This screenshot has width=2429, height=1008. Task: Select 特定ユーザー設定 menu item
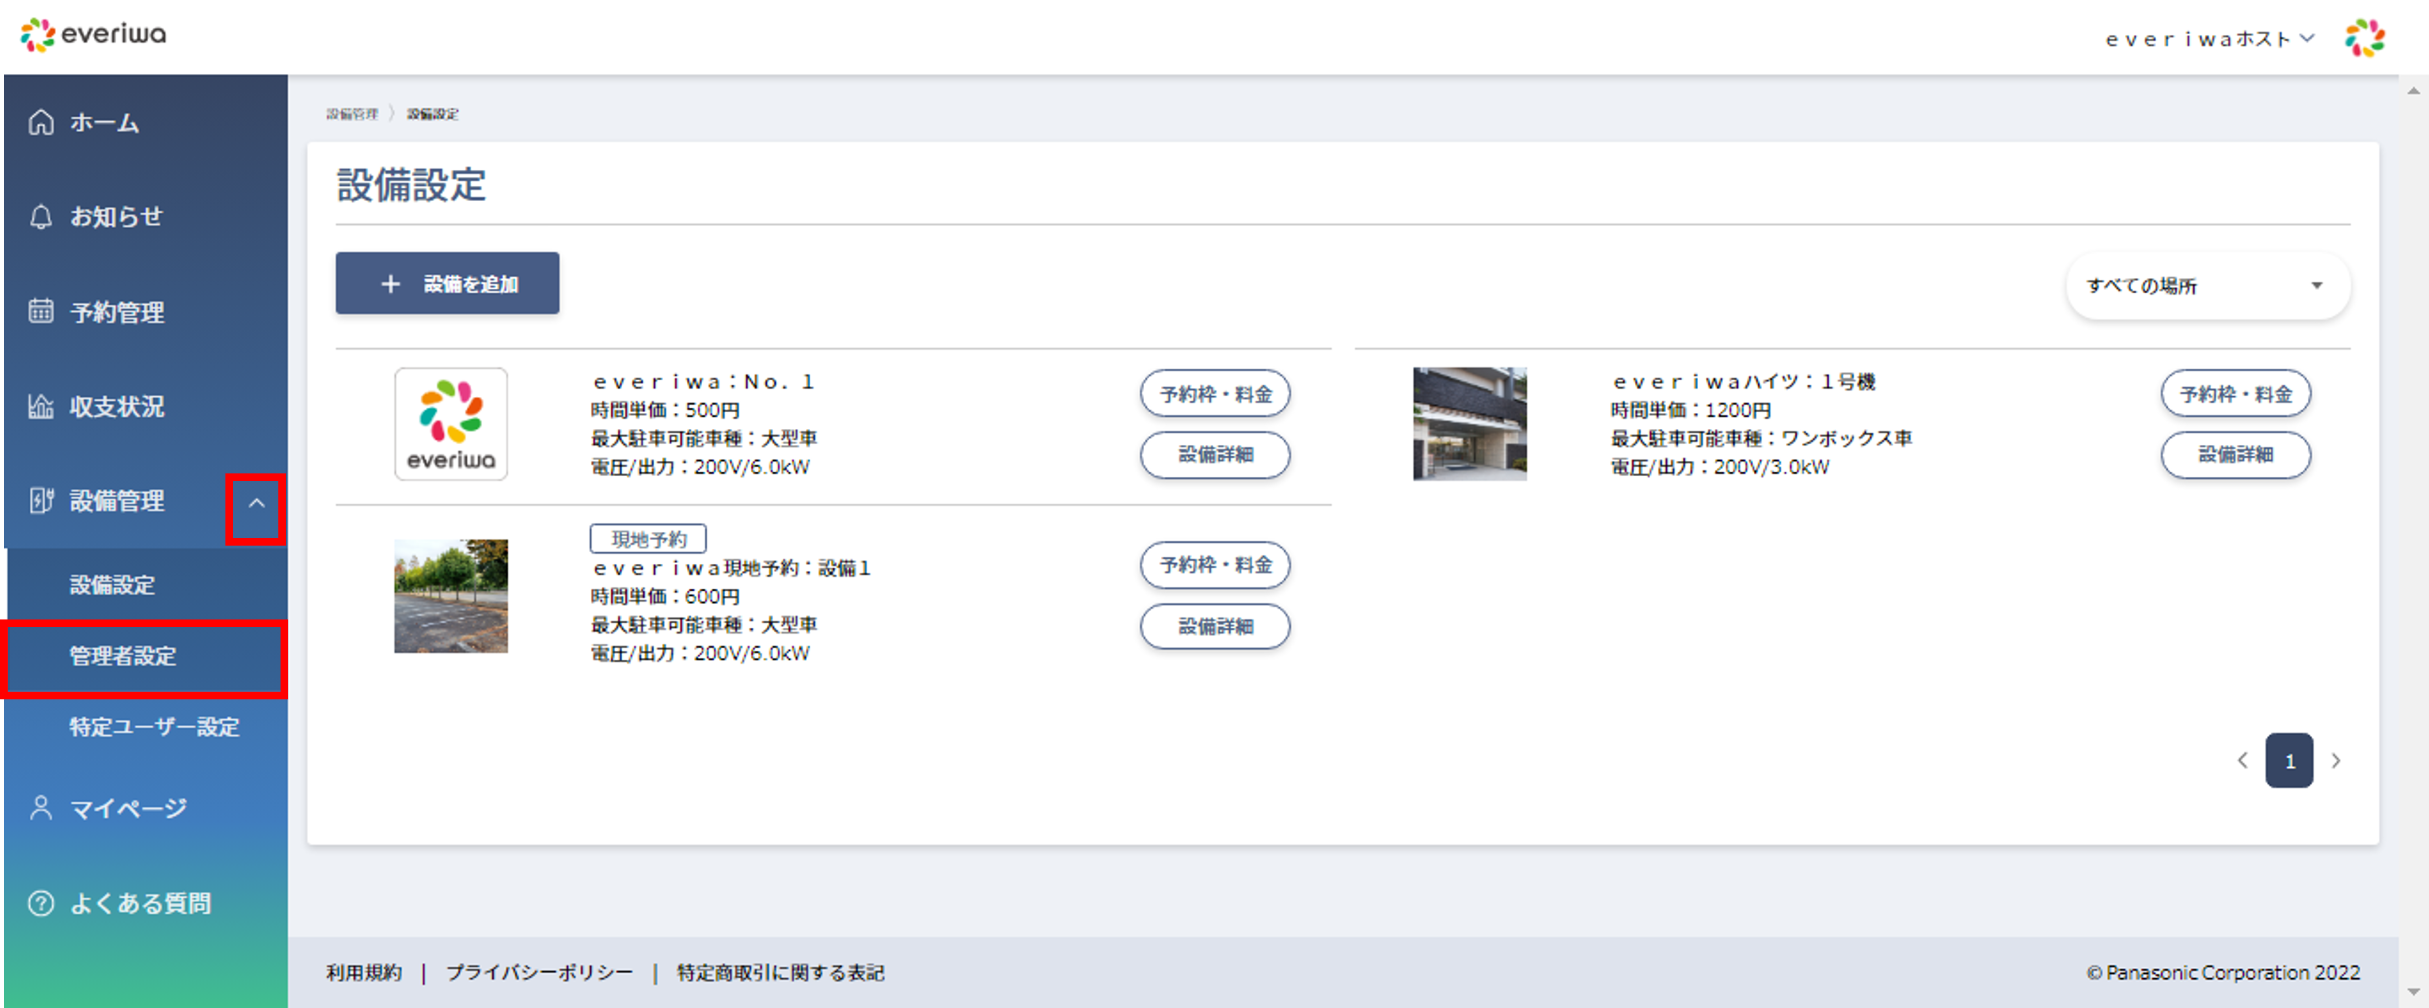coord(154,727)
